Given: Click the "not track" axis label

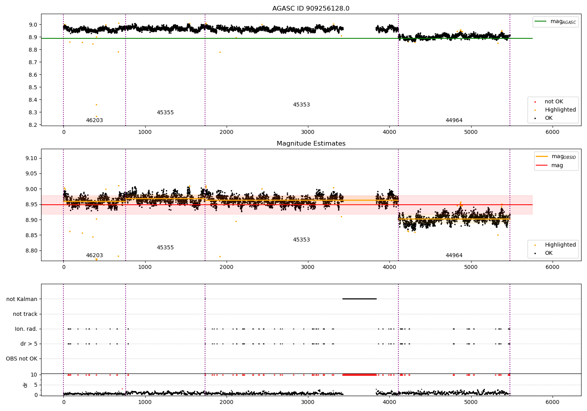Looking at the screenshot, I should tap(25, 314).
